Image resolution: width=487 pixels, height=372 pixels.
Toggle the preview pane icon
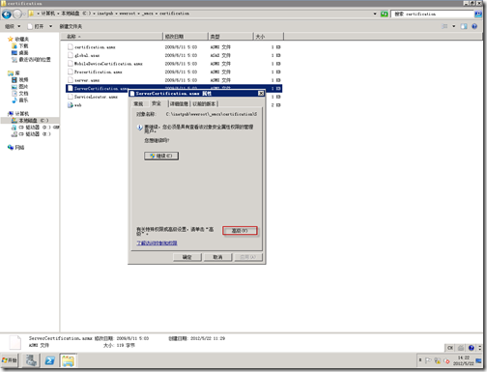pyautogui.click(x=464, y=26)
